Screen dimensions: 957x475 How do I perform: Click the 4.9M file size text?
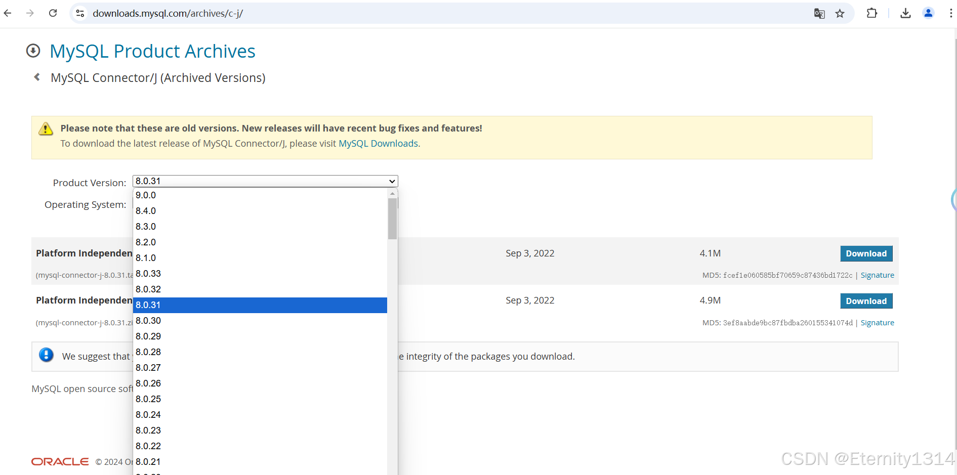coord(710,300)
